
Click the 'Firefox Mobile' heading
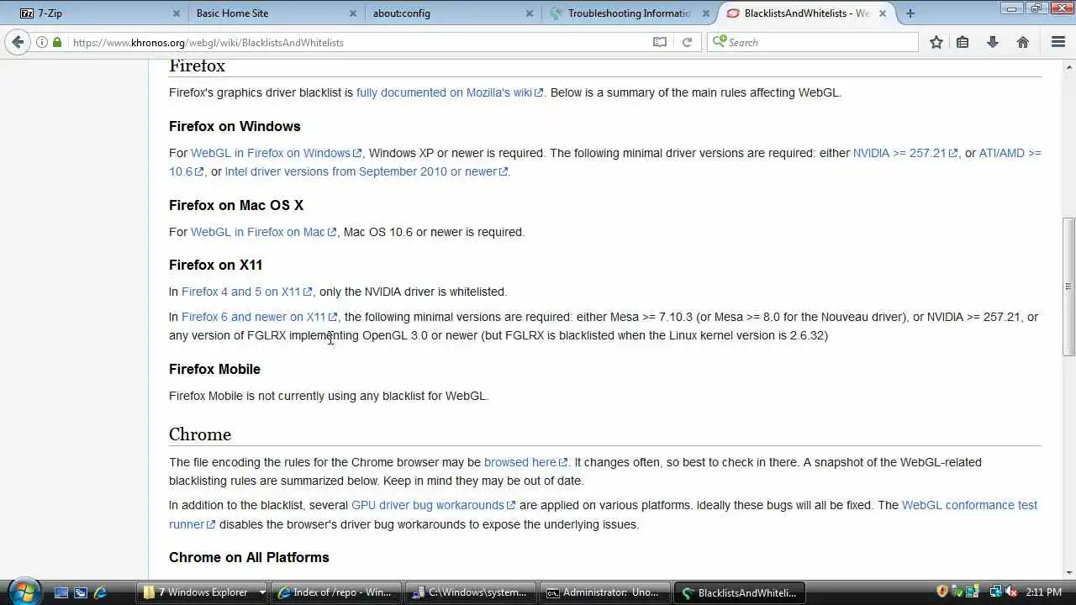pyautogui.click(x=214, y=369)
